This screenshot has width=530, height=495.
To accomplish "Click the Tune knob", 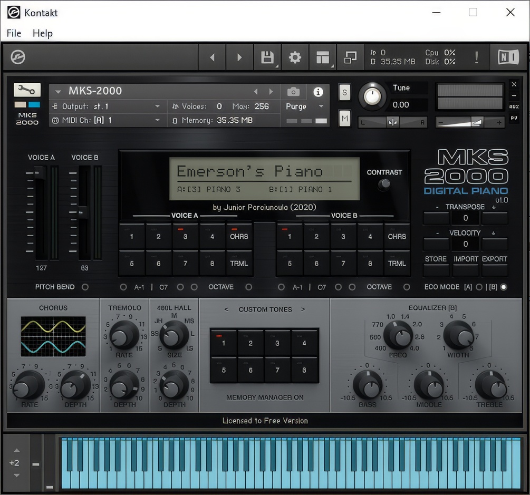I will pos(372,96).
